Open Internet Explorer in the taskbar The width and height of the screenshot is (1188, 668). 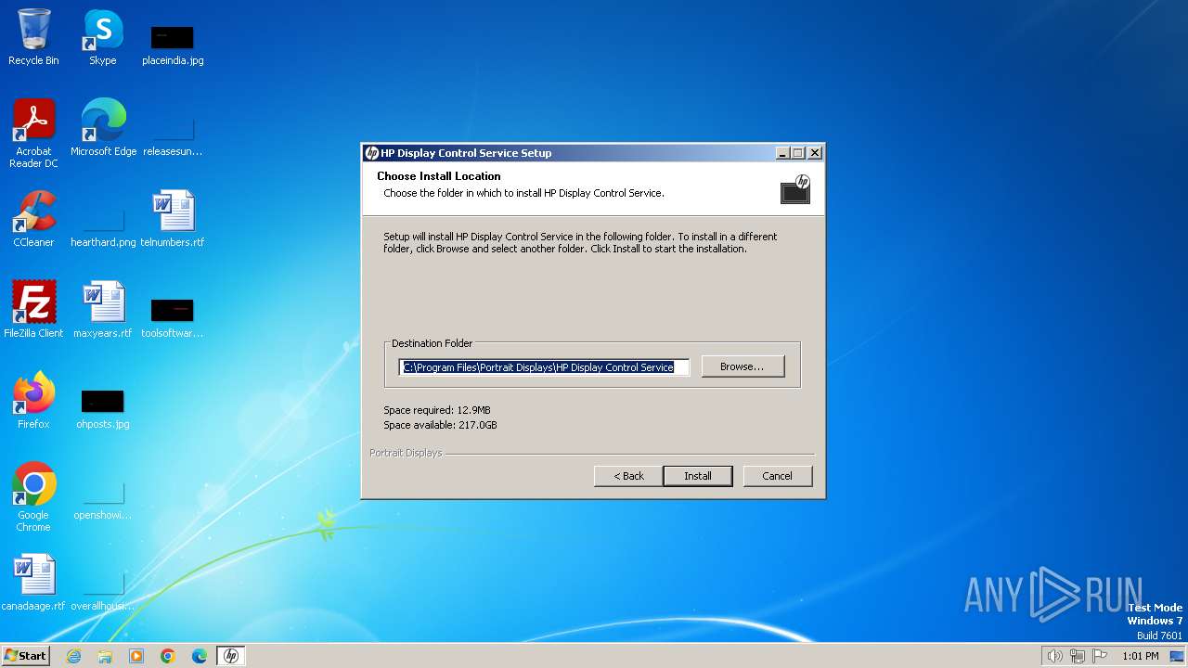click(73, 656)
